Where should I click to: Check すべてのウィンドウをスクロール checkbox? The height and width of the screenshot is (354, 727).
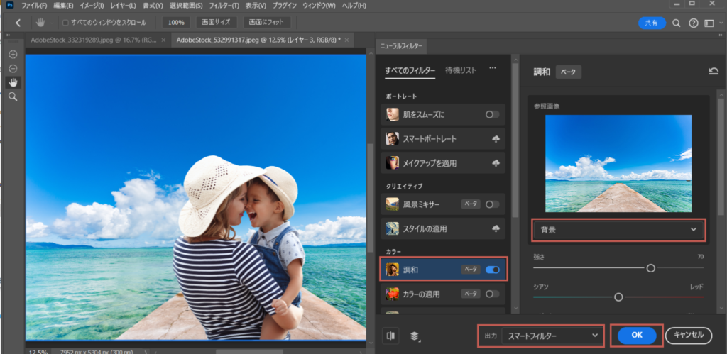click(x=66, y=23)
